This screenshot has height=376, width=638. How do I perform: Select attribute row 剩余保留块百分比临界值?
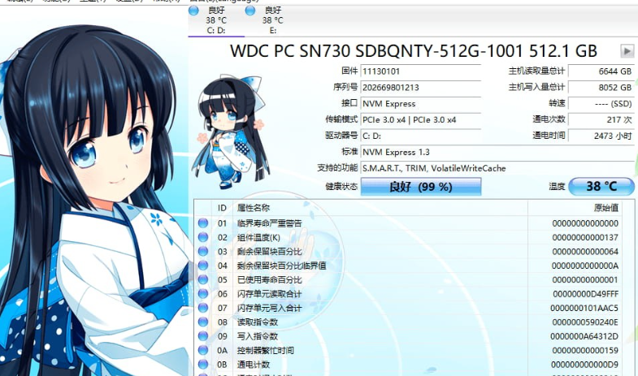[x=408, y=266]
